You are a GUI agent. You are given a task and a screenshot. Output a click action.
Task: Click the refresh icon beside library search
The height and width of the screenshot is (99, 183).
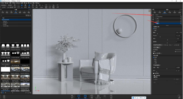tap(30, 15)
